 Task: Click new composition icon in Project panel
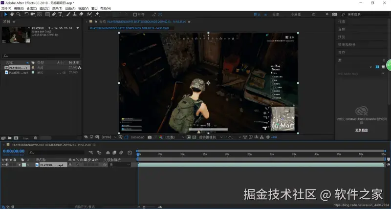tap(16, 138)
